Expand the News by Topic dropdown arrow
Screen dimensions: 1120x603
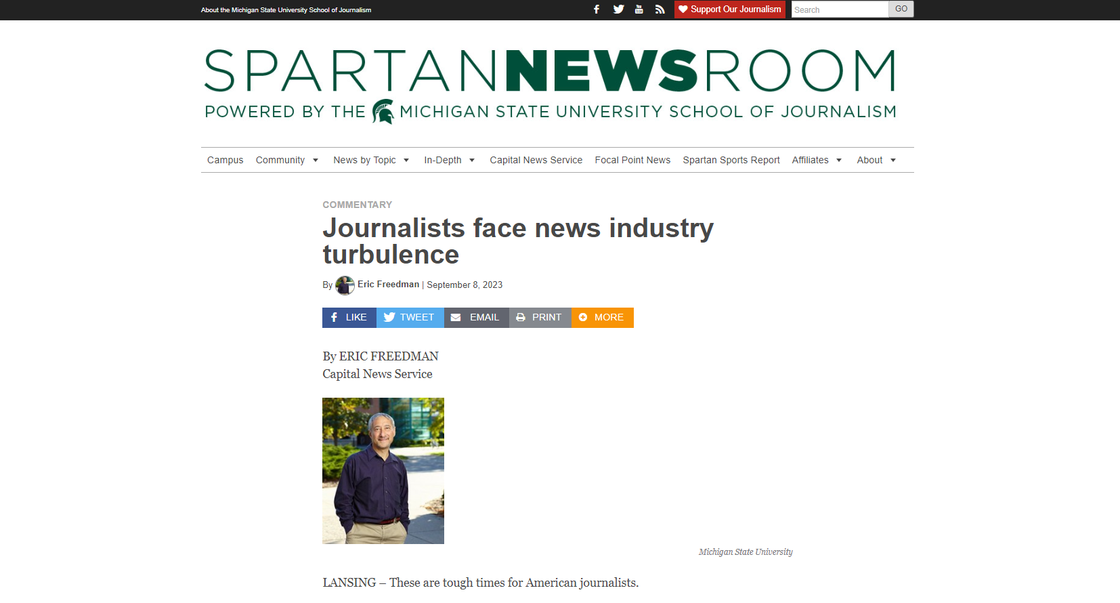point(406,161)
